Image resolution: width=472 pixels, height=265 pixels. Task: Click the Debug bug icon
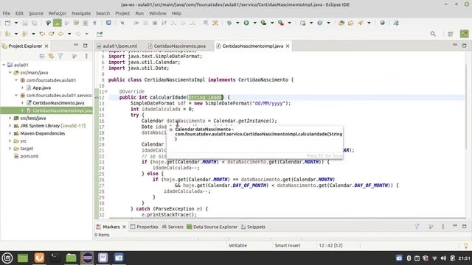(x=229, y=23)
